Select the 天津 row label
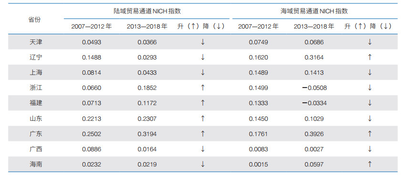 pos(36,42)
